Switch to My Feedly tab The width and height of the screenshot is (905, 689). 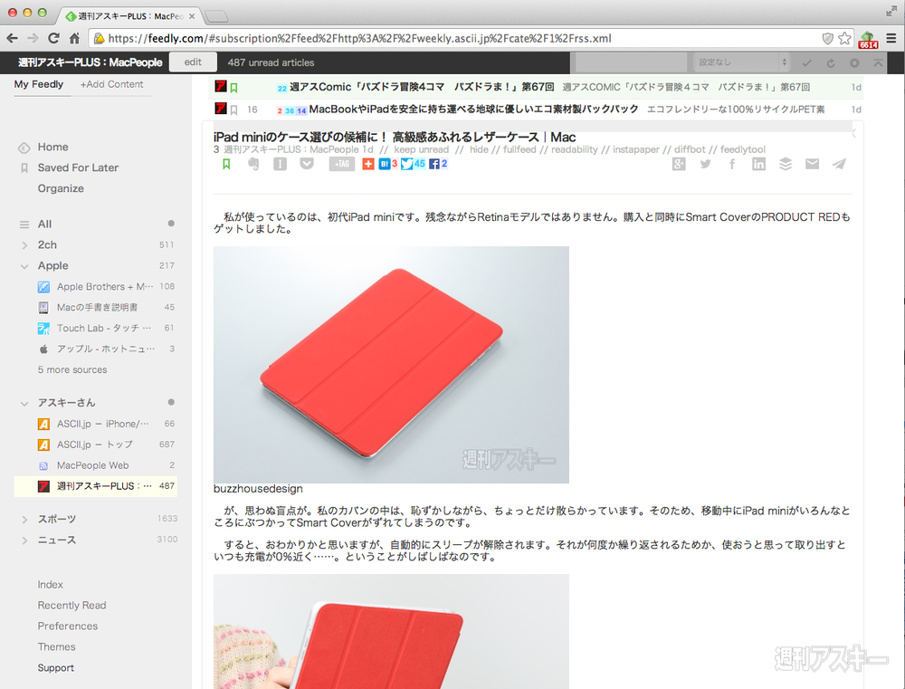[39, 84]
